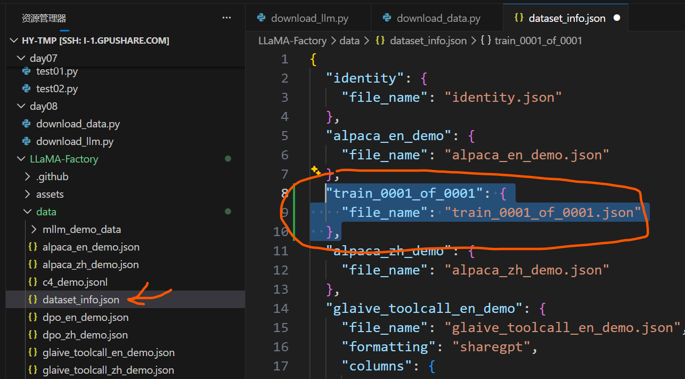
Task: Click the Python icon of test02.py
Action: (26, 88)
